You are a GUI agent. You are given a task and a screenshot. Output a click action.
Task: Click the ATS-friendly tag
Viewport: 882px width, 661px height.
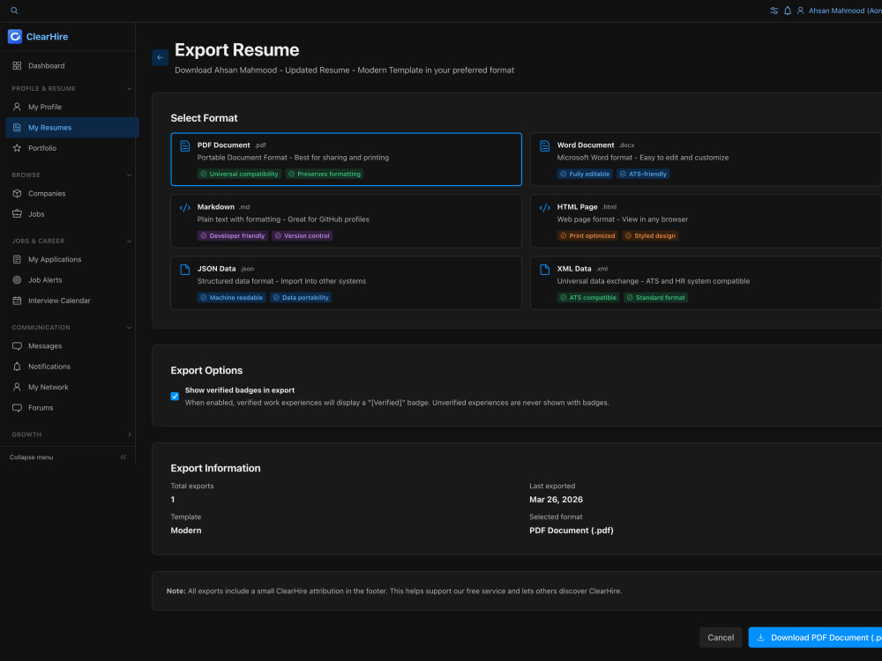[643, 175]
